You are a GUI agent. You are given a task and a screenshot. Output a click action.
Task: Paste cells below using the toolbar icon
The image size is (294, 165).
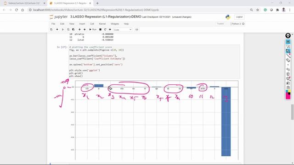(73, 29)
